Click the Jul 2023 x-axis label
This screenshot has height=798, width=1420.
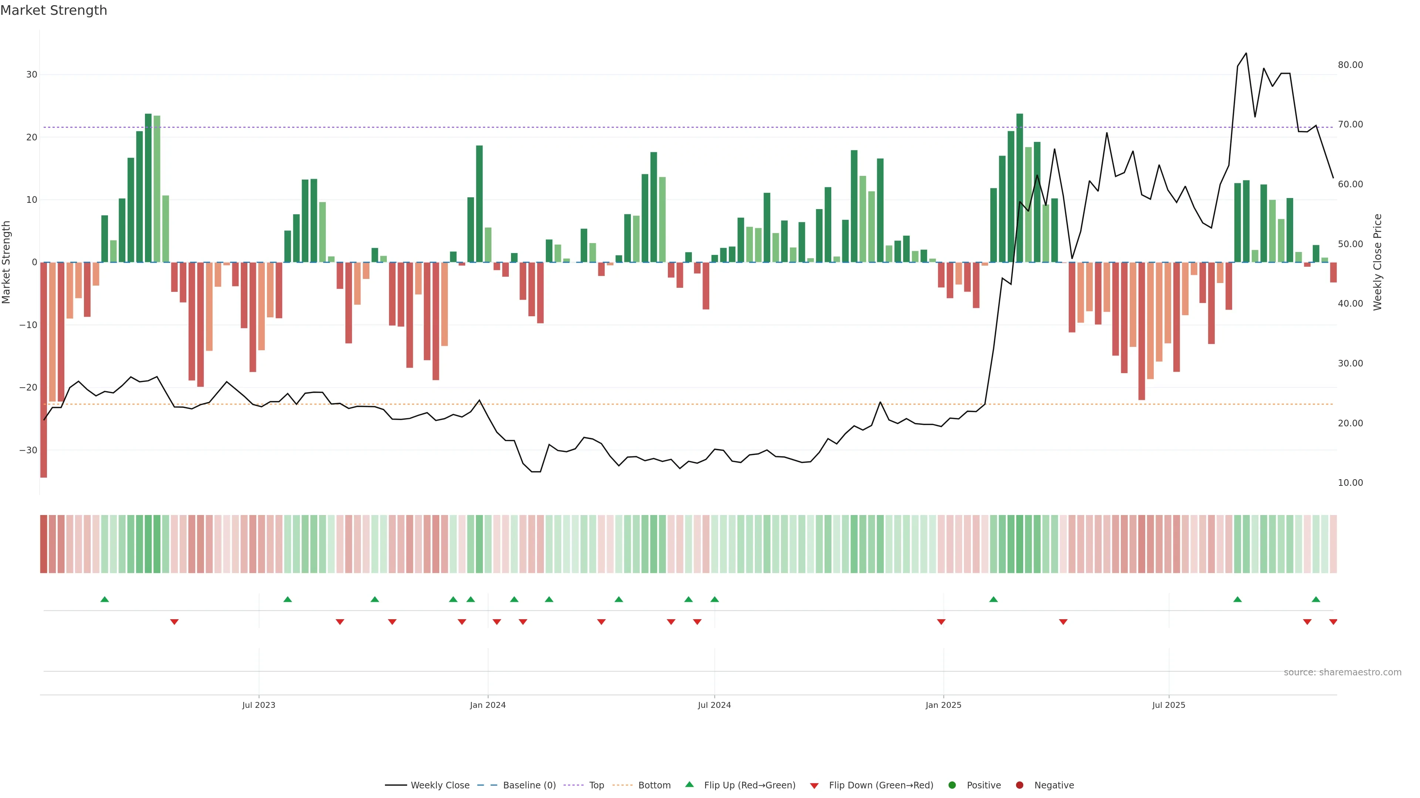(x=258, y=705)
